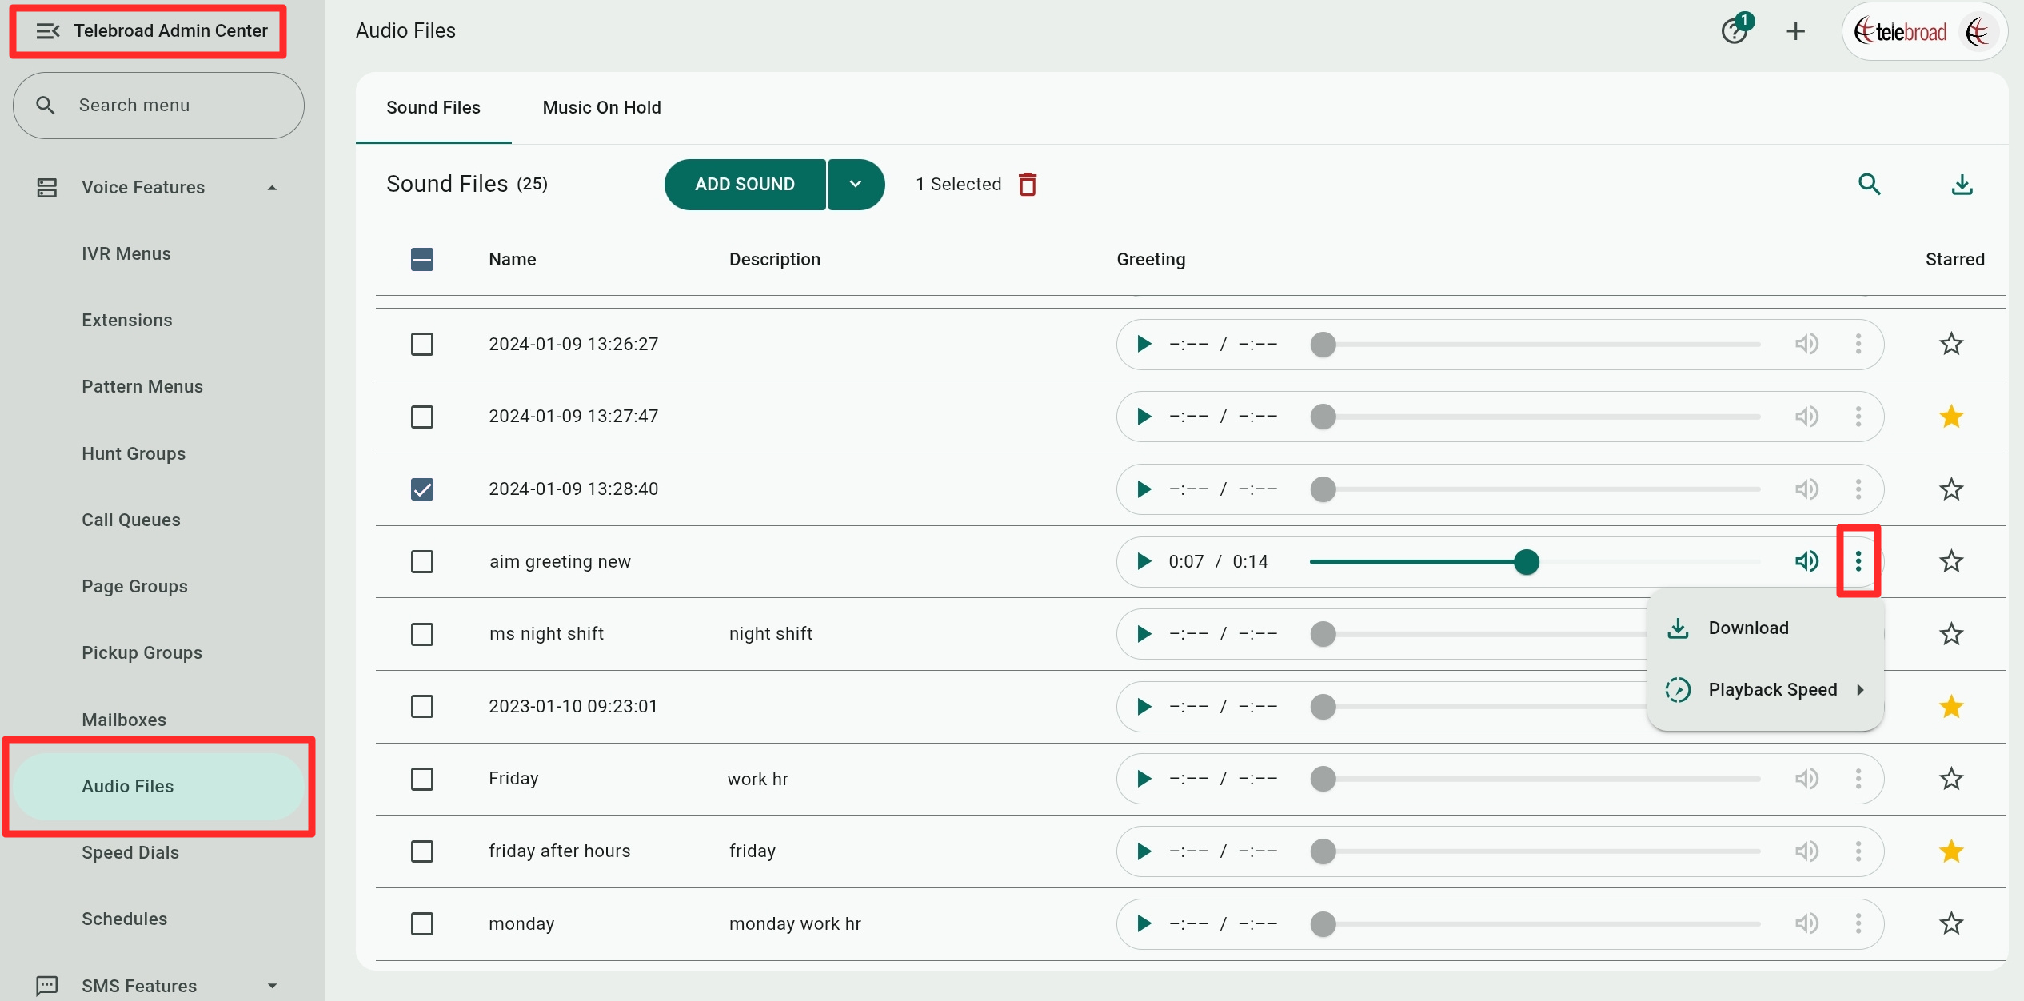
Task: Play the Friday sound file
Action: [x=1144, y=779]
